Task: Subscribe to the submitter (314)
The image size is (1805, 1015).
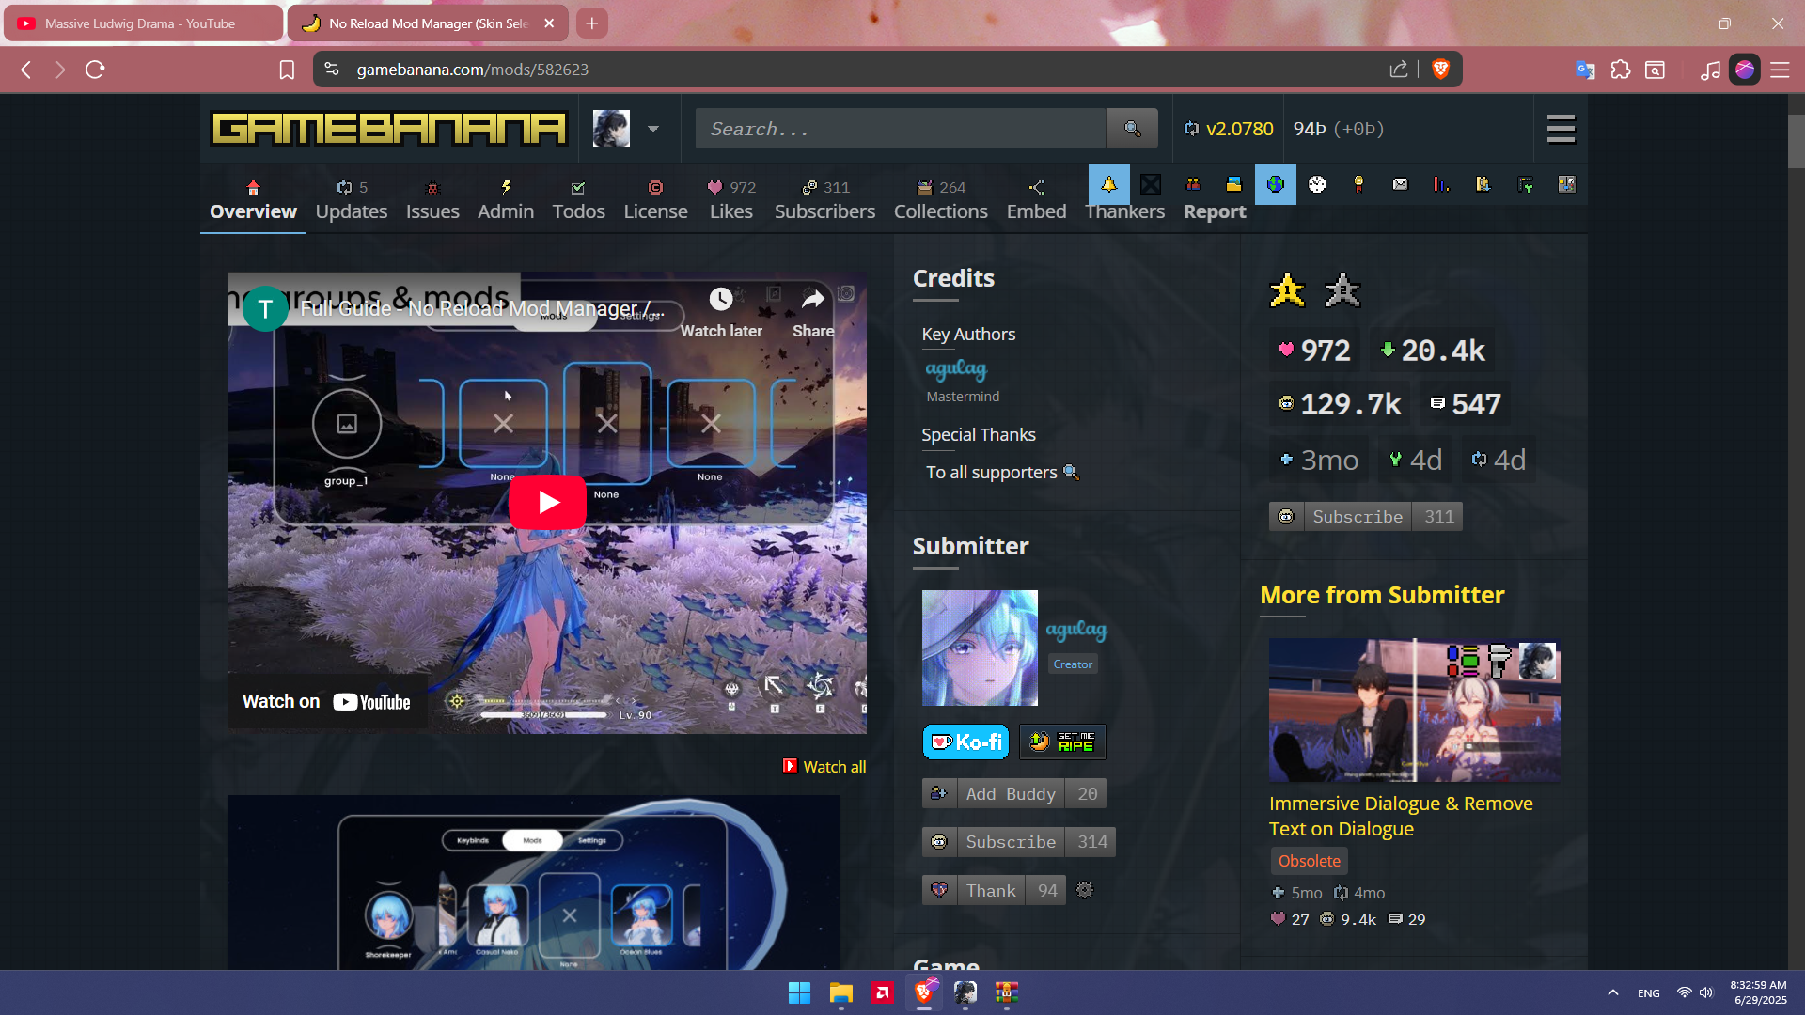Action: [x=1019, y=842]
